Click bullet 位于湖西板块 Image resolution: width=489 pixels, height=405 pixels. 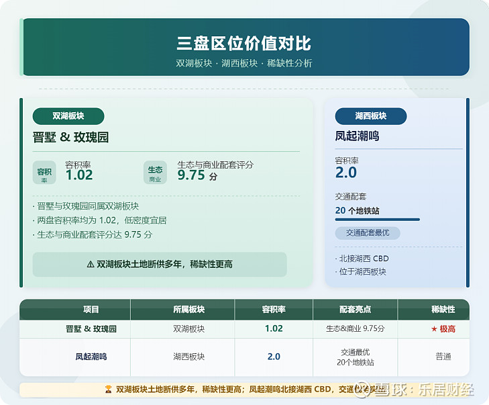(361, 271)
